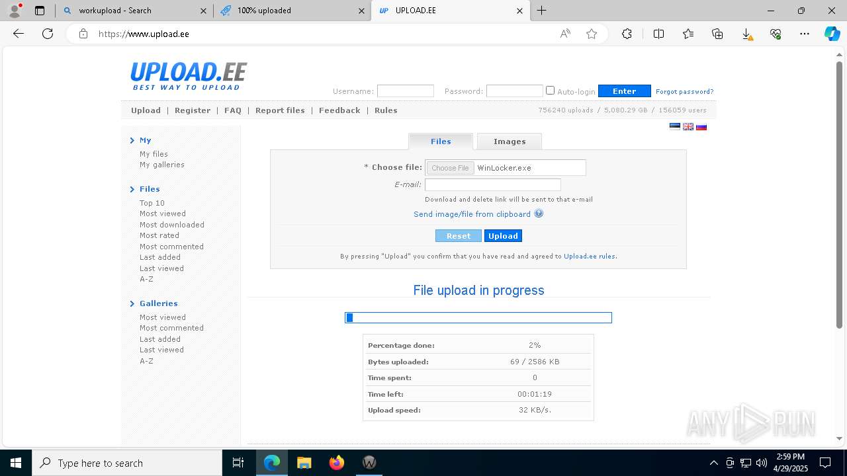Image resolution: width=847 pixels, height=476 pixels.
Task: Open File Explorer from the taskbar
Action: tap(304, 463)
